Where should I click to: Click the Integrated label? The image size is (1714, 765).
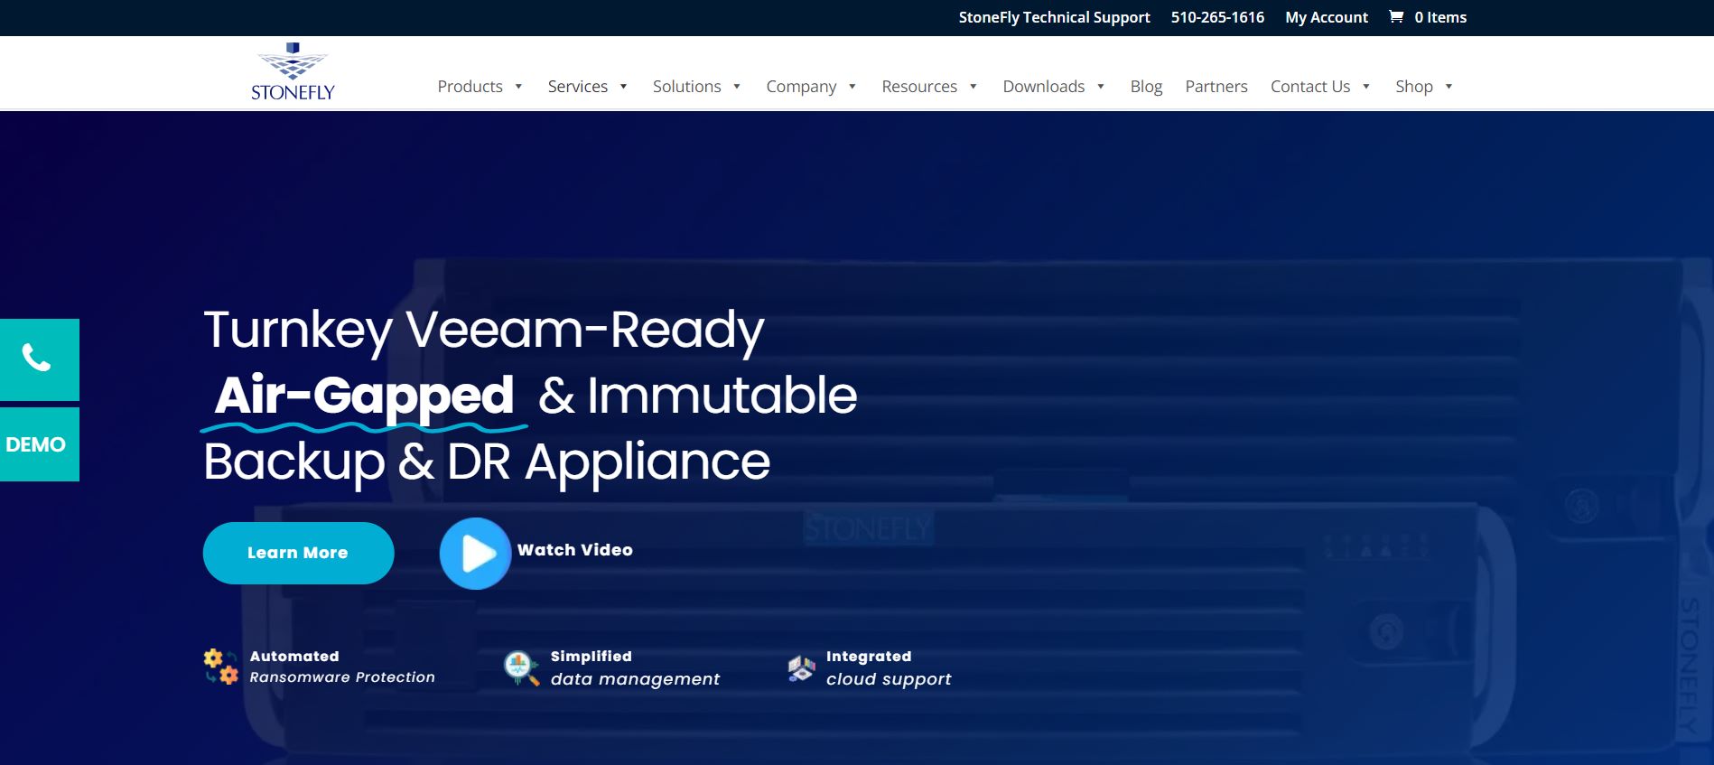tap(868, 657)
